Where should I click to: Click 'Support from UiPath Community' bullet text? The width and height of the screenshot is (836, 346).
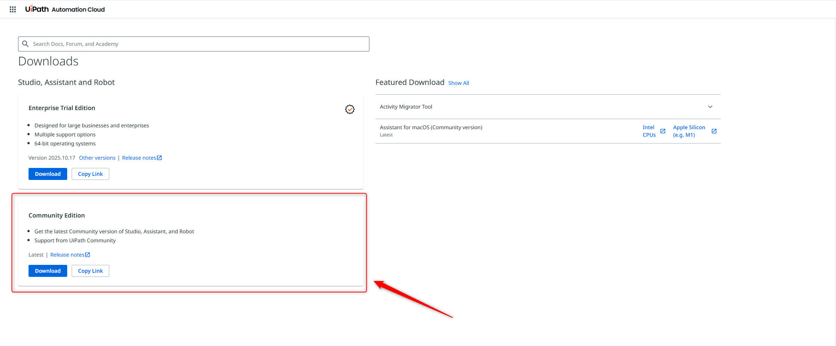click(x=75, y=240)
